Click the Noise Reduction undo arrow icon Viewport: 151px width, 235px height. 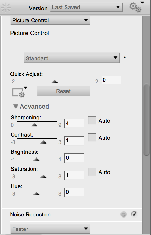123,214
